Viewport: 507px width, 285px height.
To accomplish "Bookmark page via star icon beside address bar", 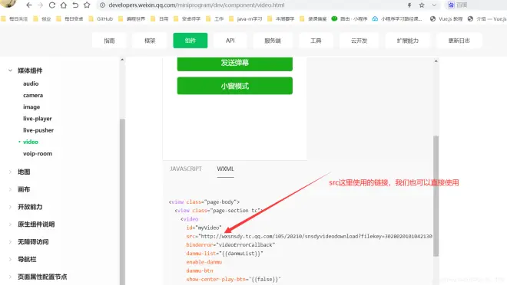I will click(x=87, y=5).
